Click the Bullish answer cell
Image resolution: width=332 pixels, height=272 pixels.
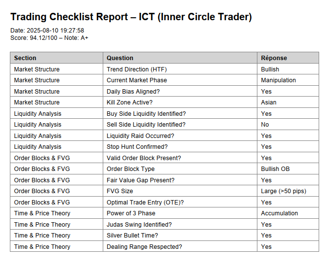[270, 69]
